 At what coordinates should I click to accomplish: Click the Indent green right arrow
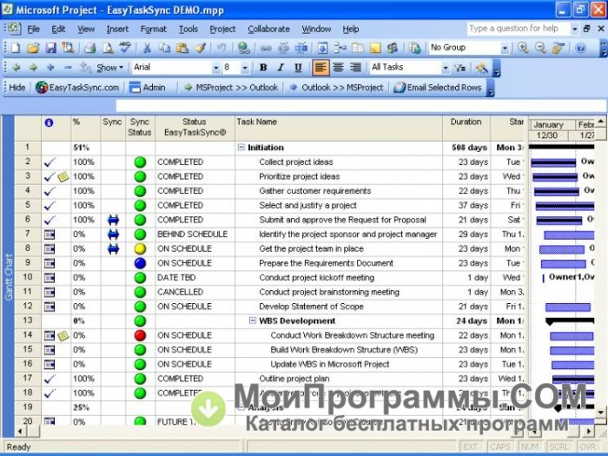point(33,68)
